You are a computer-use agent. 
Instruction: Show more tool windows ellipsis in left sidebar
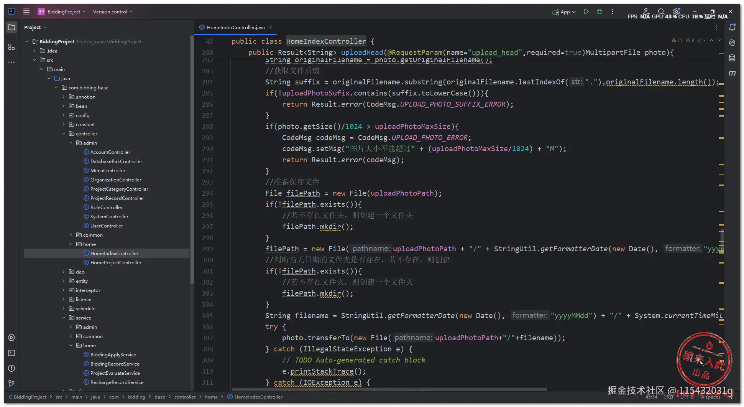[11, 62]
